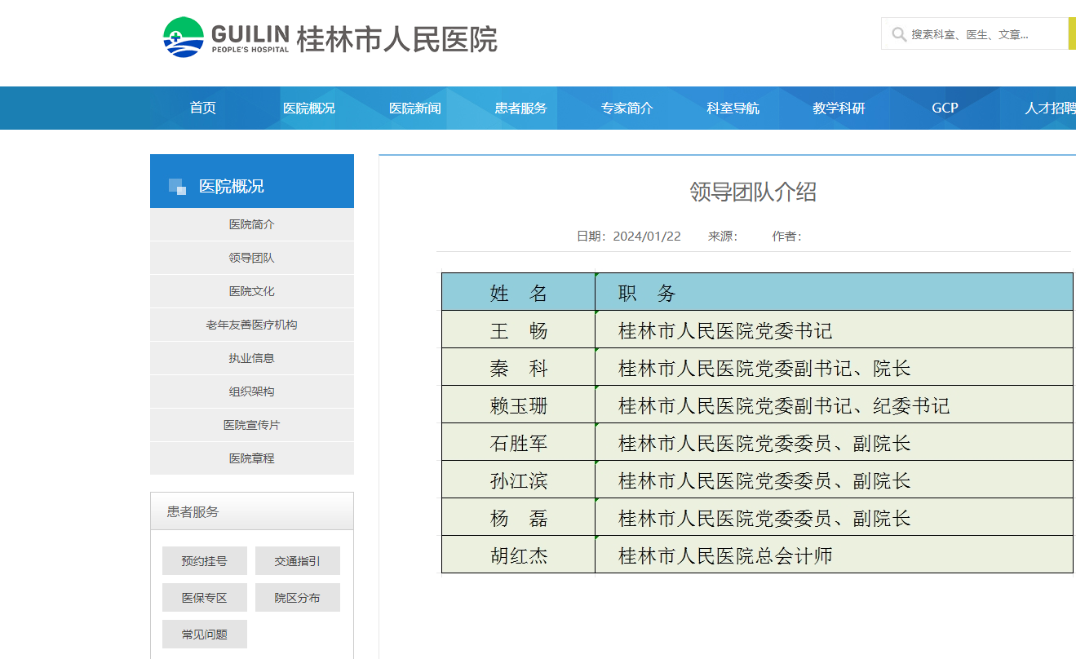The width and height of the screenshot is (1076, 659).
Task: Open the 医院新闻 navigation menu
Action: click(x=415, y=108)
